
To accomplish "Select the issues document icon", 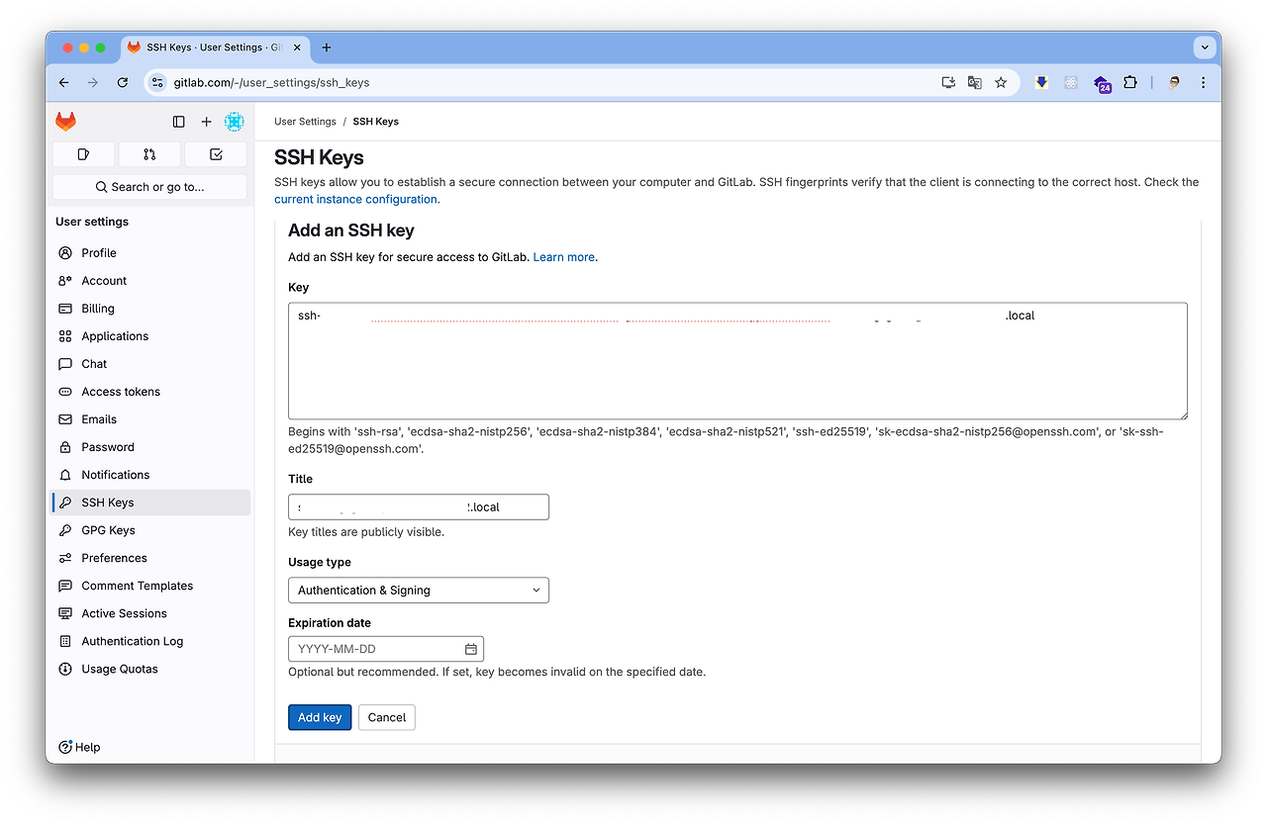I will [82, 154].
